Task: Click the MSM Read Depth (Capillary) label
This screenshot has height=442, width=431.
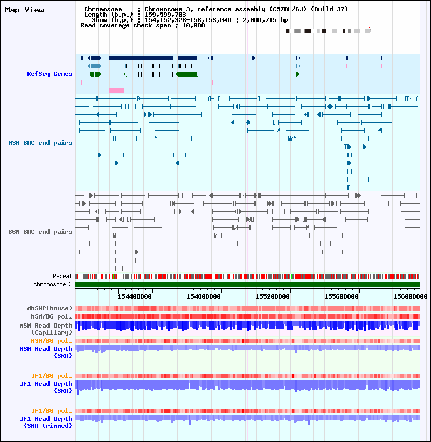Action: coord(46,329)
